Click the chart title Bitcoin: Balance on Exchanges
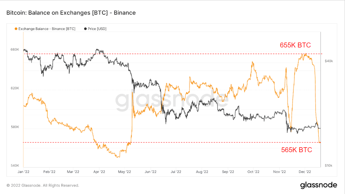This screenshot has width=345, height=194. coord(71,13)
